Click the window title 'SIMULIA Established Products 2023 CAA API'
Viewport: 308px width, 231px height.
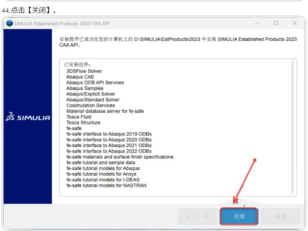62,23
